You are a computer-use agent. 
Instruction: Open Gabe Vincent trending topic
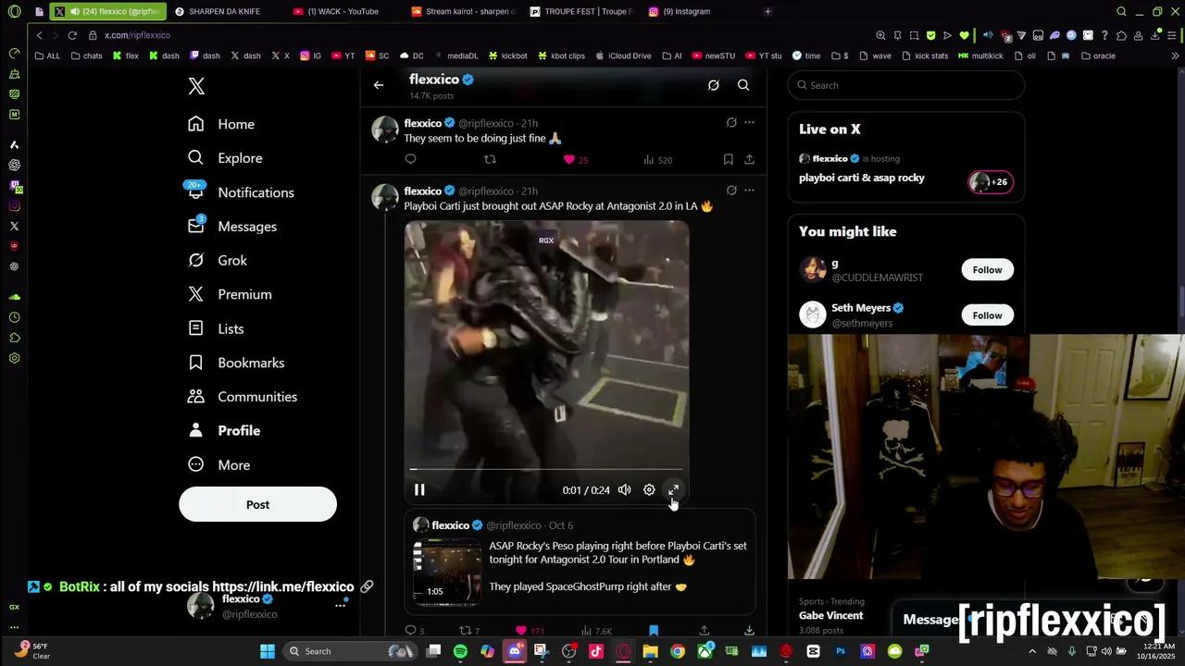(x=830, y=615)
